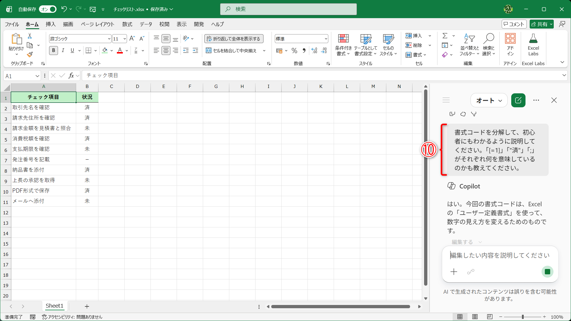This screenshot has height=321, width=571.
Task: Open the number format combo box
Action: pos(301,39)
